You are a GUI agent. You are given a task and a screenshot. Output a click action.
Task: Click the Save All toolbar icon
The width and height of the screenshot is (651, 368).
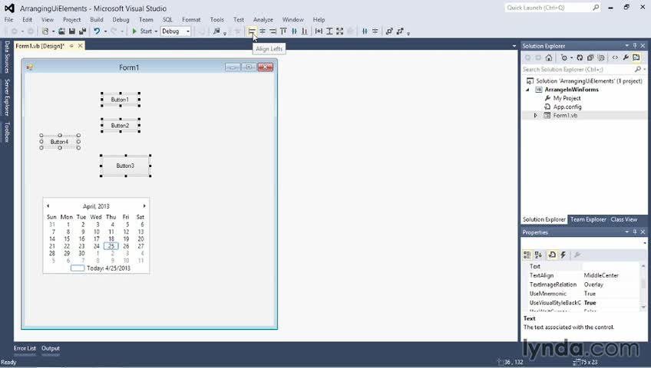point(82,31)
